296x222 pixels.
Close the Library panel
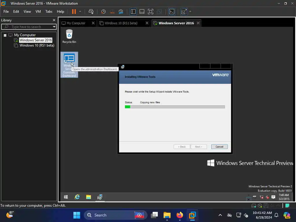[x=54, y=20]
